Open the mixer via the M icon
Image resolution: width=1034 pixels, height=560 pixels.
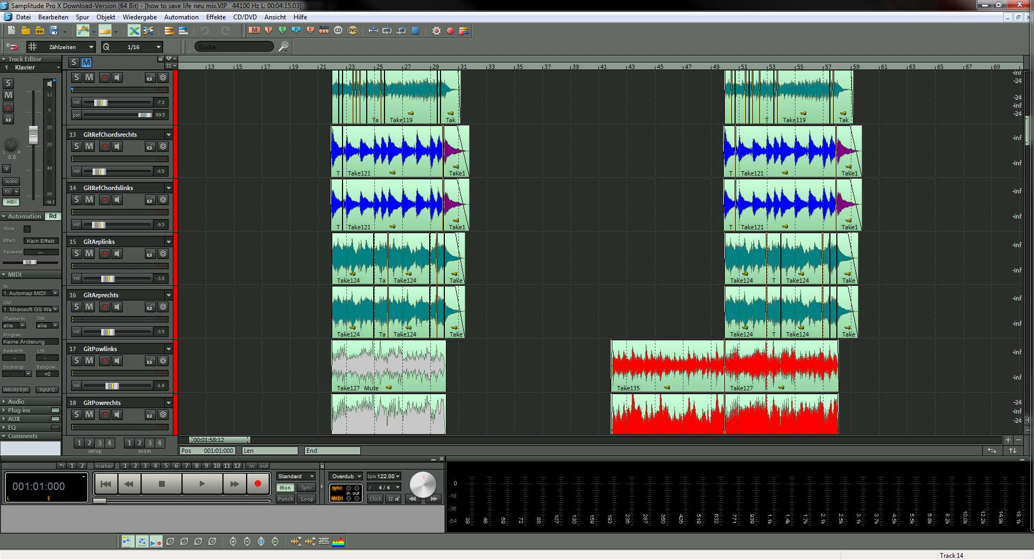[x=254, y=30]
